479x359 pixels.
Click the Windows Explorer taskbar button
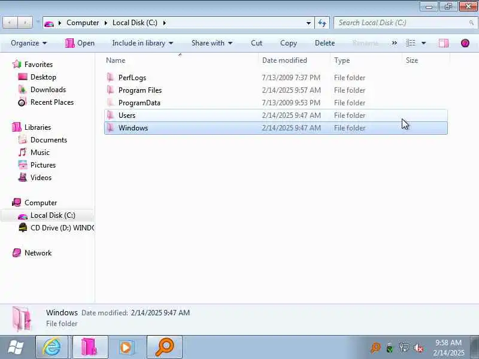tap(90, 347)
